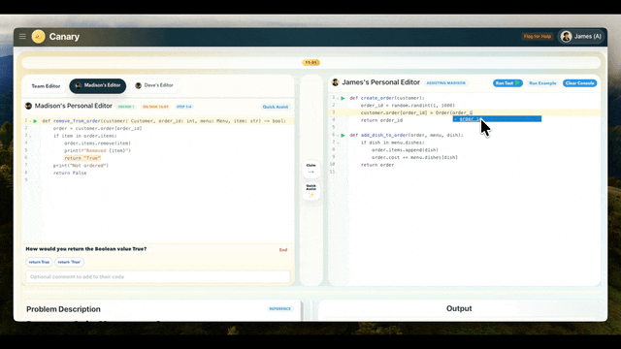Click the REFERENCE badge by Problem Description
Image resolution: width=621 pixels, height=349 pixels.
[x=280, y=308]
